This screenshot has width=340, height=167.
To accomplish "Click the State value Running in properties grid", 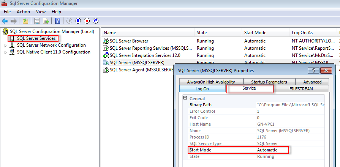I will point(266,156).
